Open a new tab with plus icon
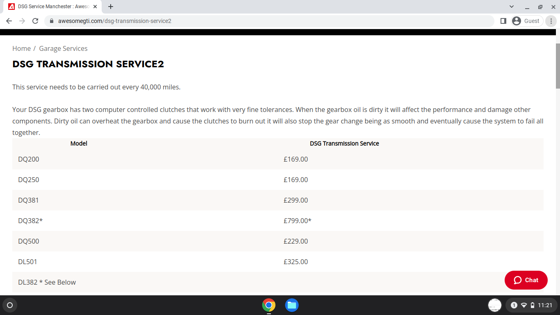Screen dimensions: 560x315 pos(111,7)
